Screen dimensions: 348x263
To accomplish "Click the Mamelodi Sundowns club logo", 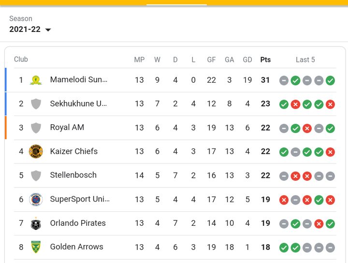I will point(36,80).
